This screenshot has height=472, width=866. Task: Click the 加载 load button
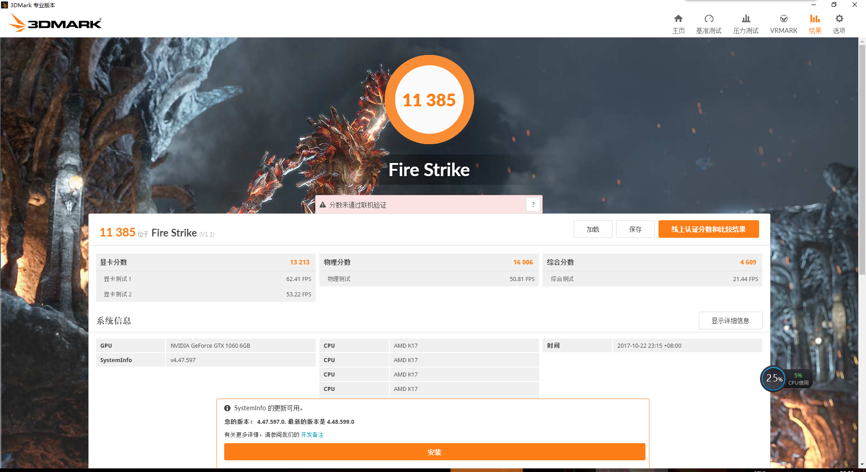click(x=593, y=229)
